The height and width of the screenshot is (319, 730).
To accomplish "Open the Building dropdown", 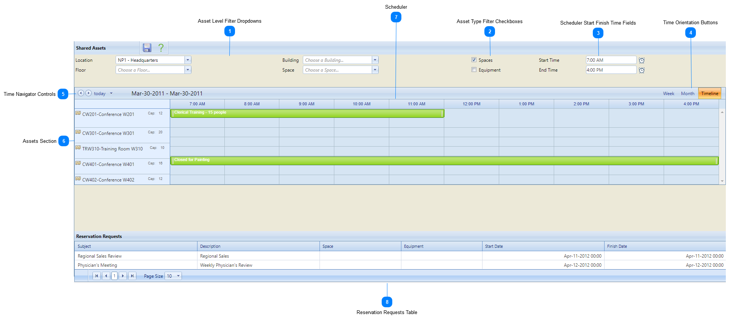I will click(375, 60).
